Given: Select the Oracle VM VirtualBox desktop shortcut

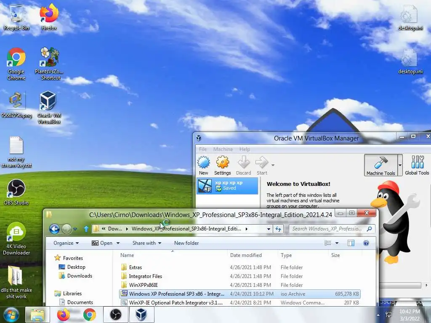Looking at the screenshot, I should [49, 108].
